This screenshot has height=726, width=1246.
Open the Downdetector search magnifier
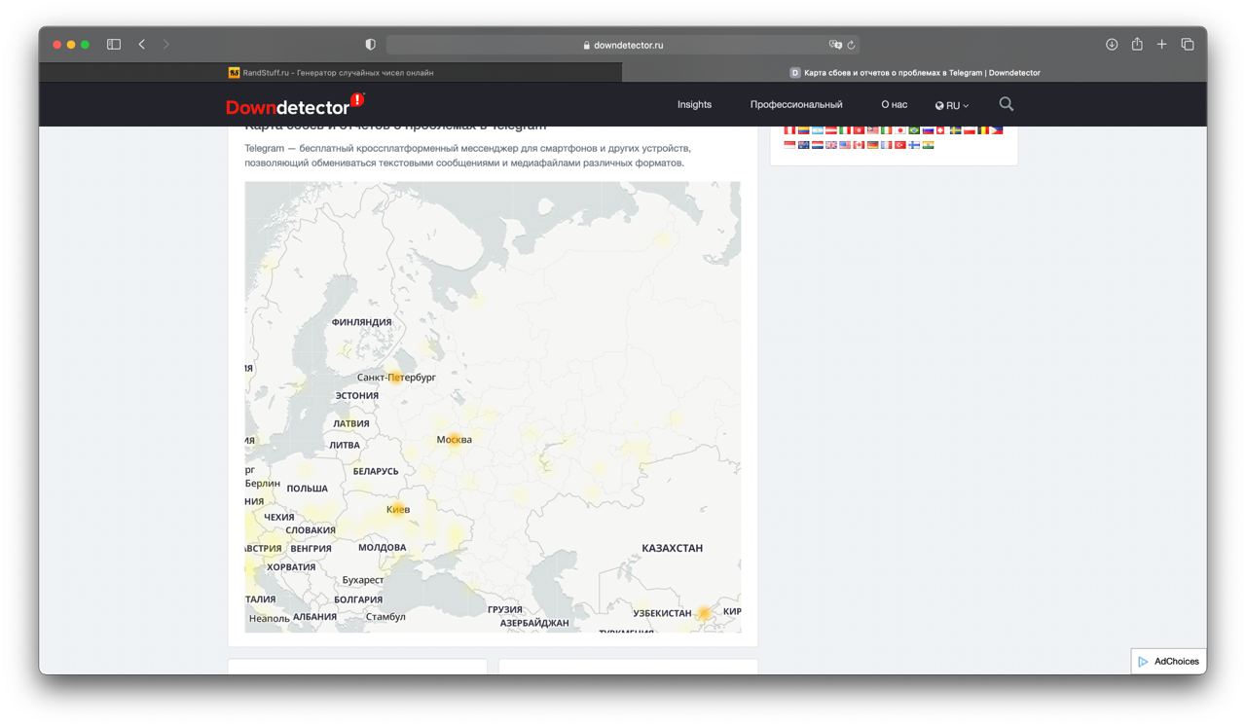pos(1007,104)
